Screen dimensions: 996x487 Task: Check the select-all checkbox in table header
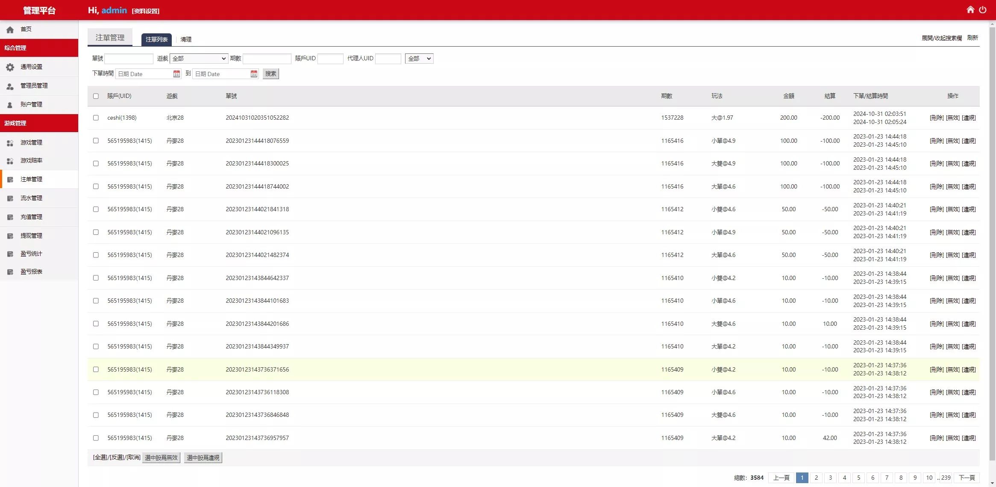(x=96, y=96)
